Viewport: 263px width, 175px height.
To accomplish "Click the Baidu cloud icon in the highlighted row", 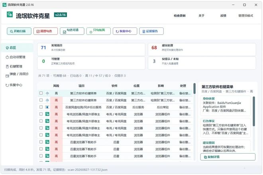I will click(47, 93).
